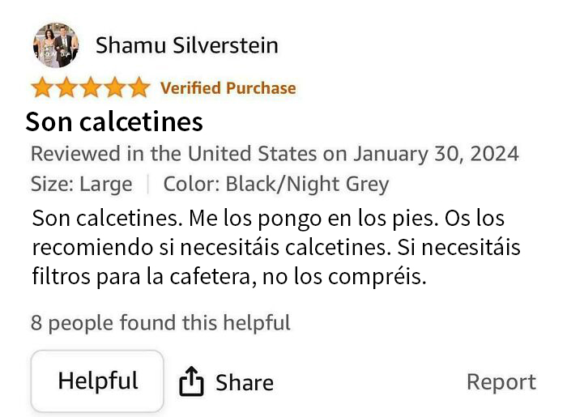Report this review

[501, 381]
